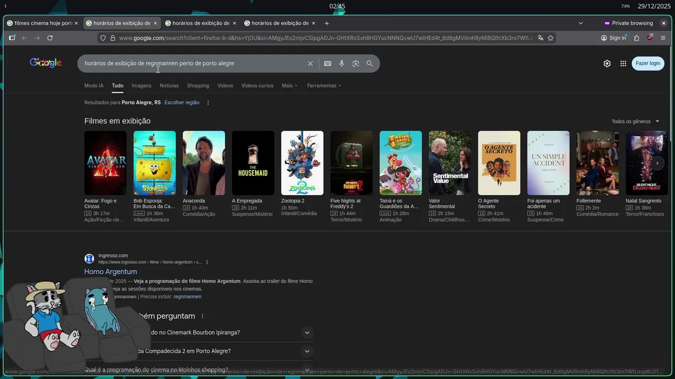The height and width of the screenshot is (379, 675).
Task: Open Valor Sentimental movie poster
Action: [450, 163]
